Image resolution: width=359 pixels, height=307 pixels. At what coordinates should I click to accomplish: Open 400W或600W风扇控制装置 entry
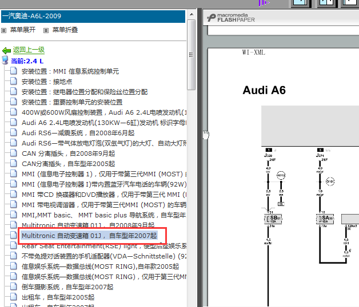(x=104, y=112)
